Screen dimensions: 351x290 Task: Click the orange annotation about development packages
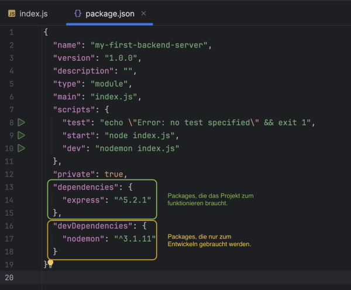pyautogui.click(x=209, y=240)
